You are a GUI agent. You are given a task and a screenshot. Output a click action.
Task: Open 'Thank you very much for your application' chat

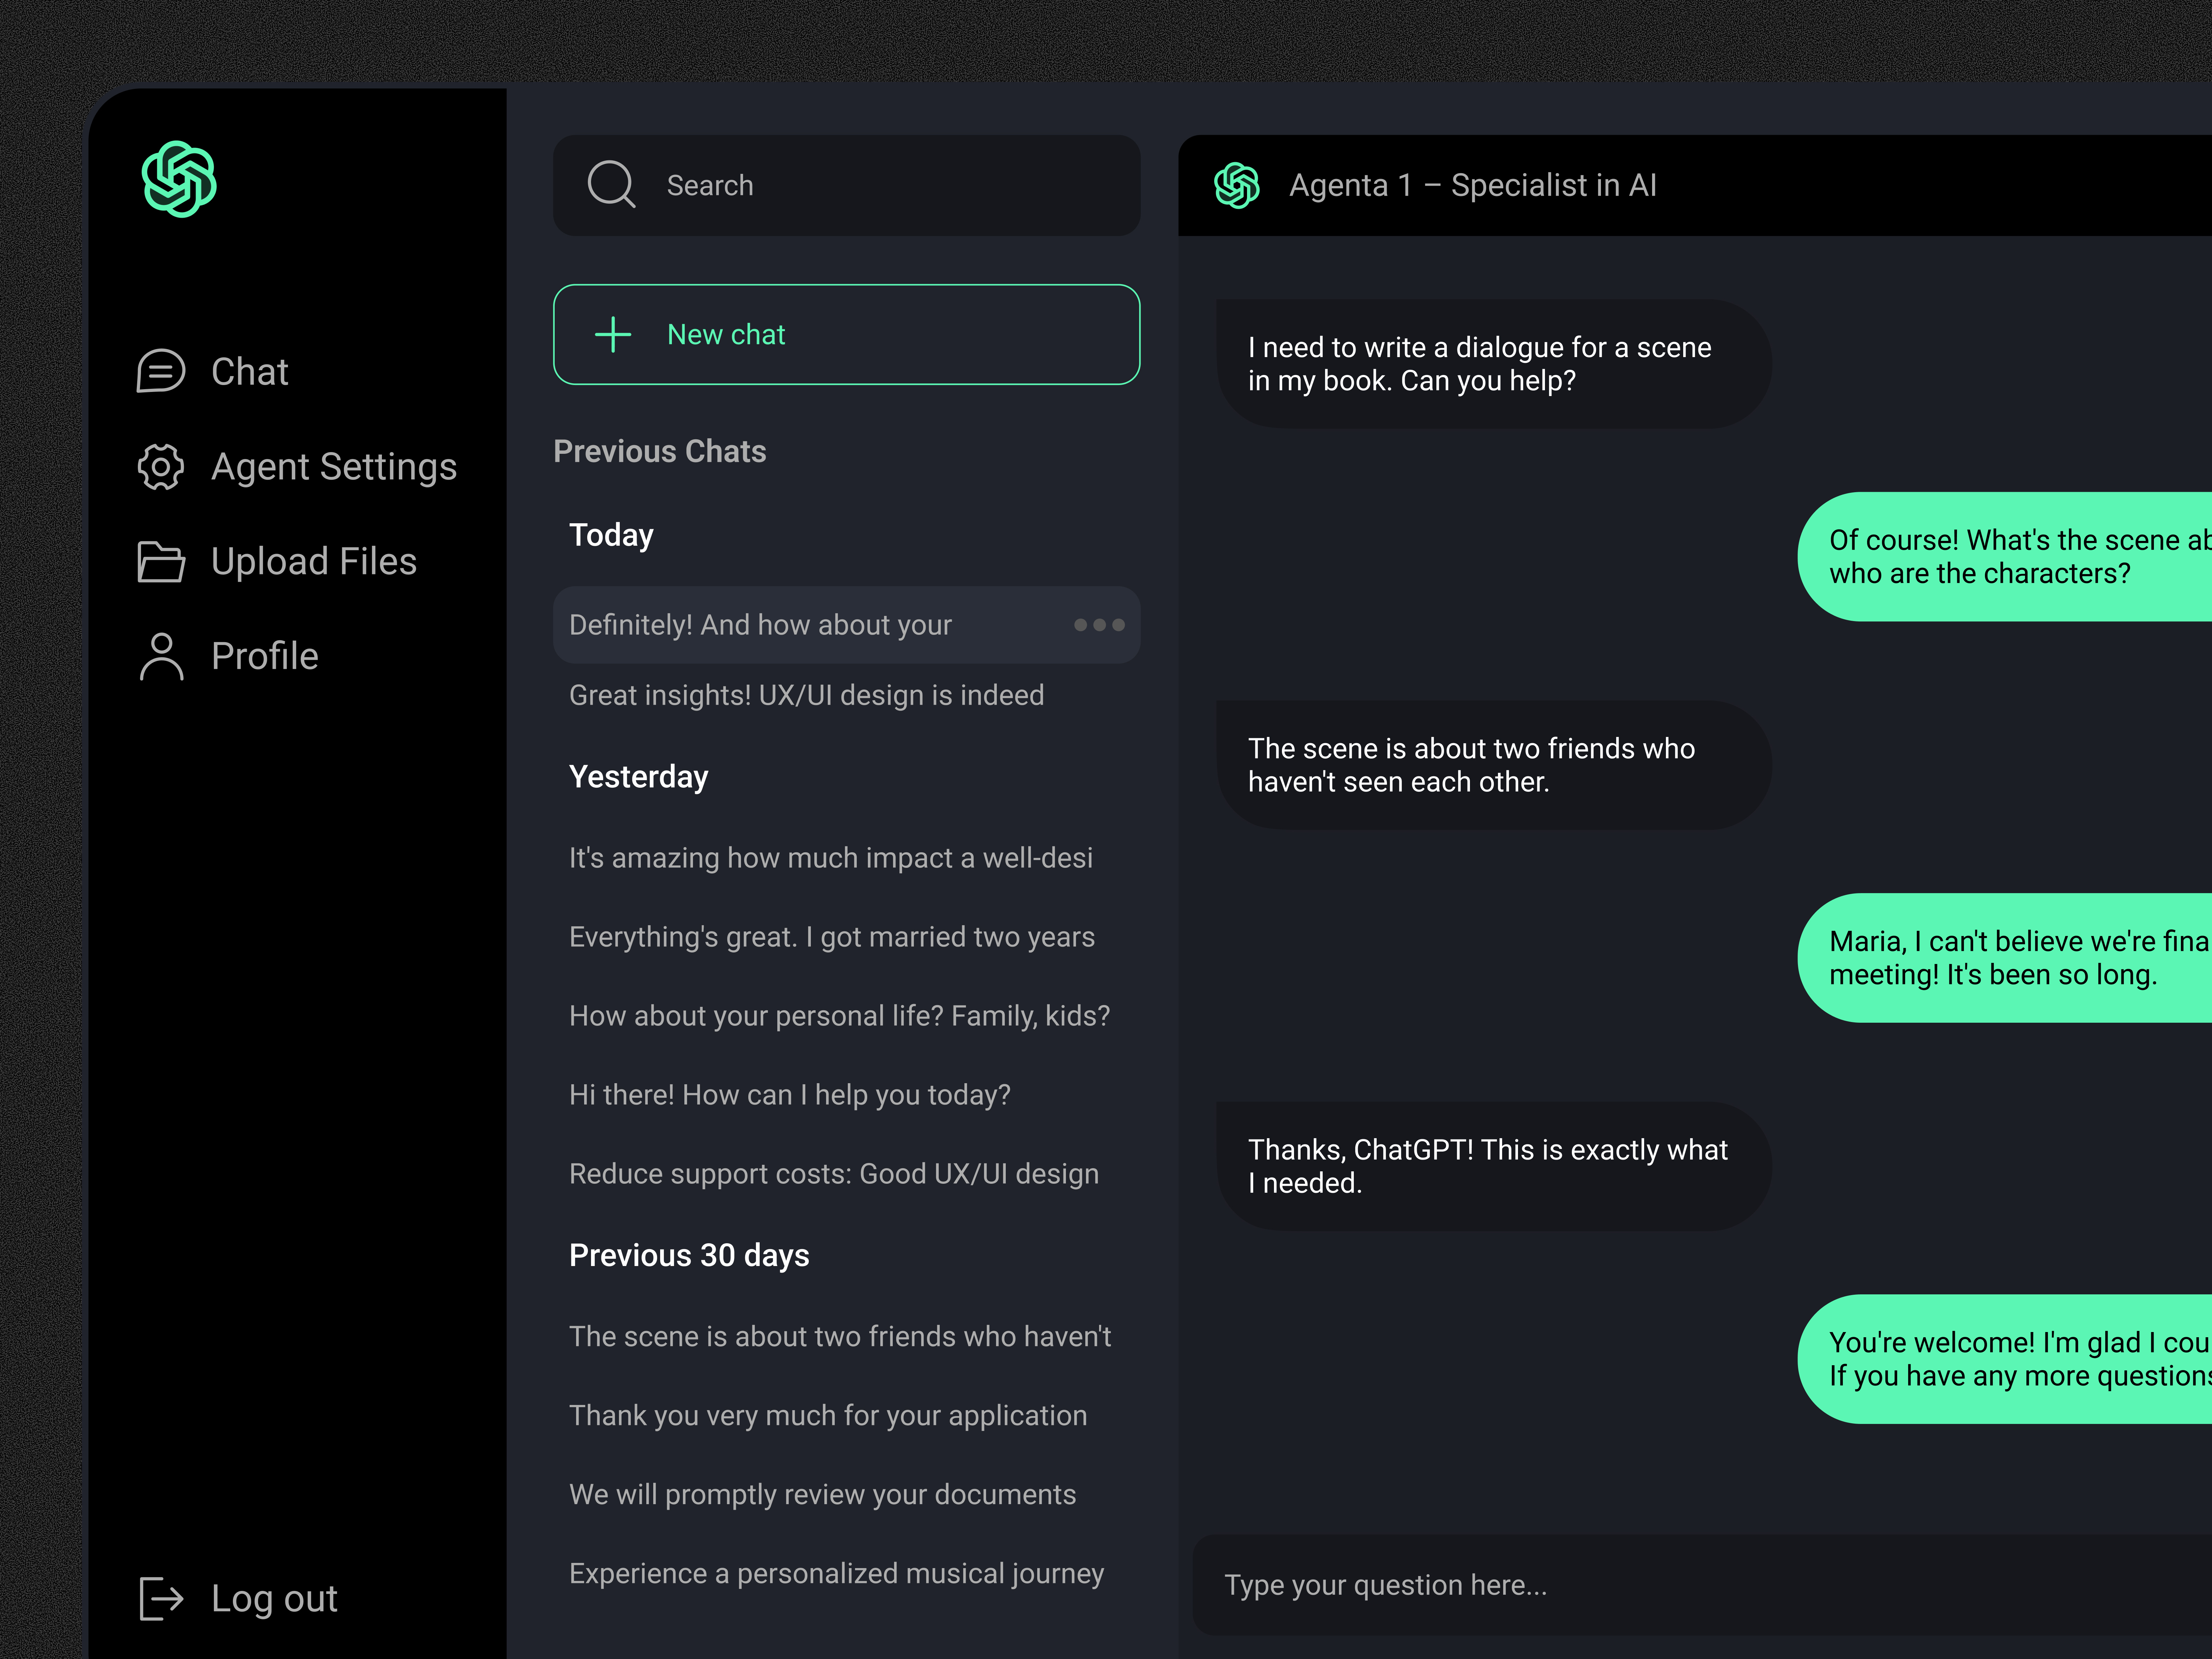tap(828, 1416)
